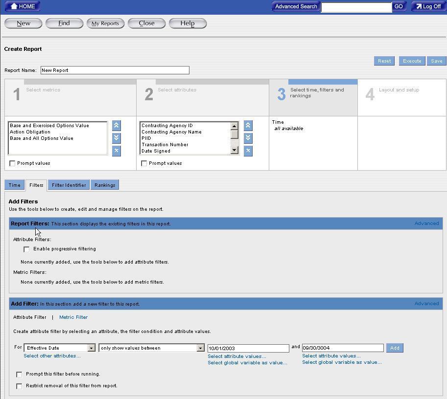
Task: Enable progressive filtering checkbox
Action: tap(26, 249)
